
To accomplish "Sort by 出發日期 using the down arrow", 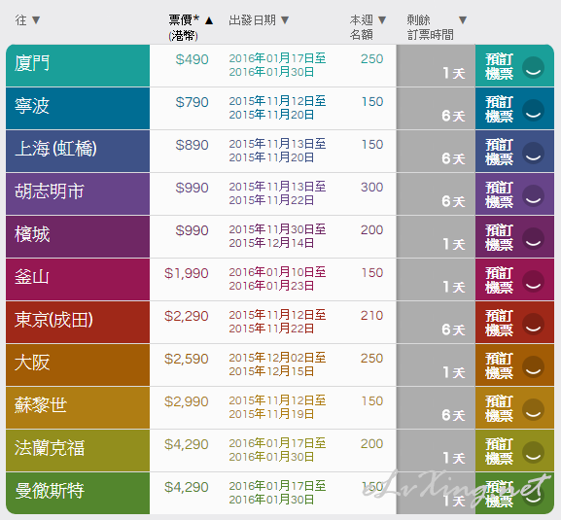I will [x=285, y=20].
